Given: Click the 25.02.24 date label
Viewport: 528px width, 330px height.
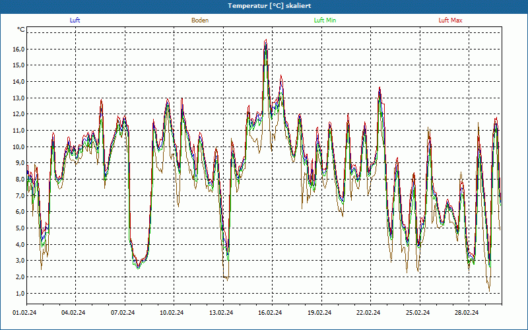Looking at the screenshot, I should (418, 313).
